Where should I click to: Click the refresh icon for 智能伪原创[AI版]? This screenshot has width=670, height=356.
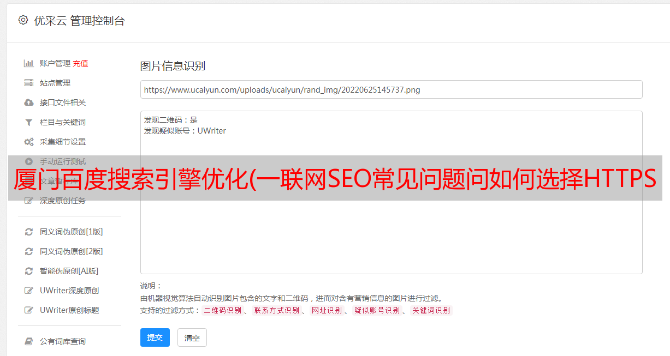(x=29, y=271)
